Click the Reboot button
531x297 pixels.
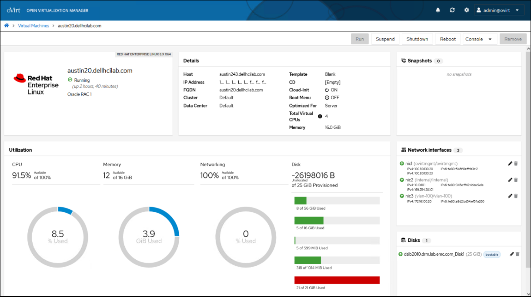[448, 39]
